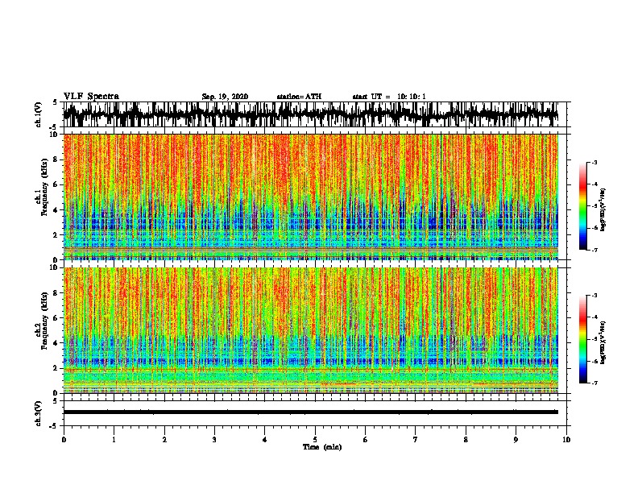This screenshot has height=493, width=638.
Task: Click the ch.3 flat black trace
Action: click(x=311, y=412)
